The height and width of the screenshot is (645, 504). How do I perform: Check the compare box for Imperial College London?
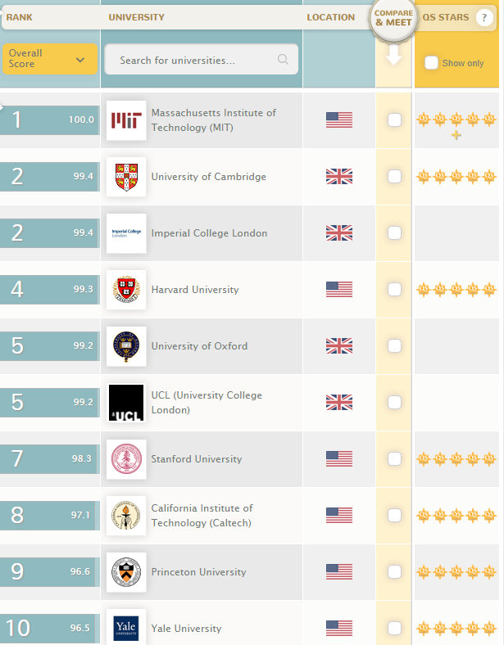pos(394,232)
